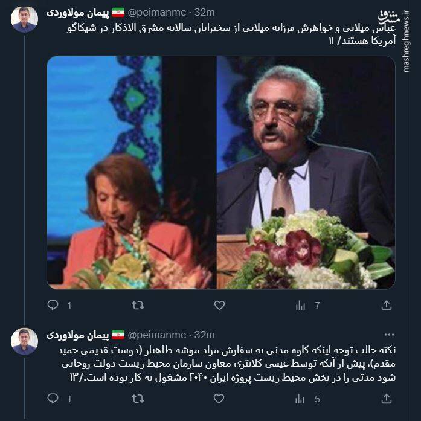The height and width of the screenshot is (421, 421).
Task: Retweet the first tweet
Action: coord(138,305)
